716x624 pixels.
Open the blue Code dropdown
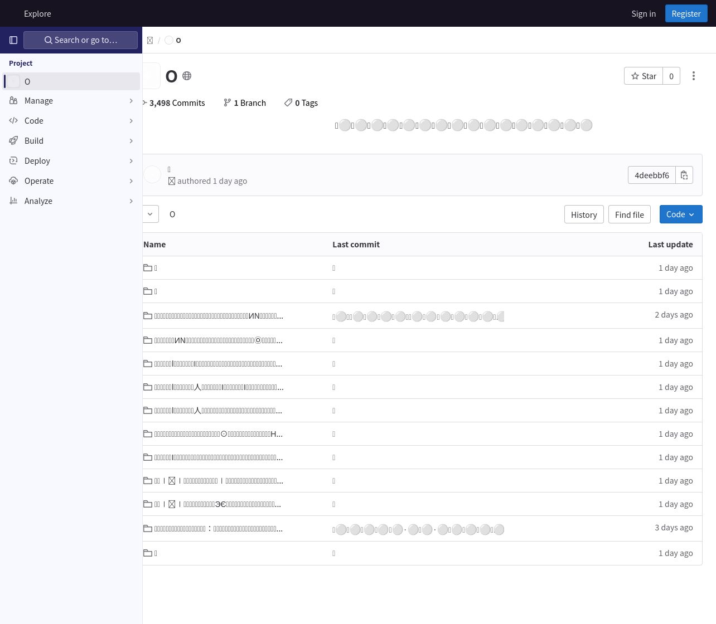(681, 214)
